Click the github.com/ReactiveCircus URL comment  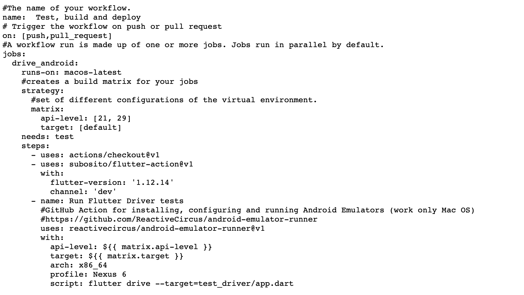tap(179, 219)
